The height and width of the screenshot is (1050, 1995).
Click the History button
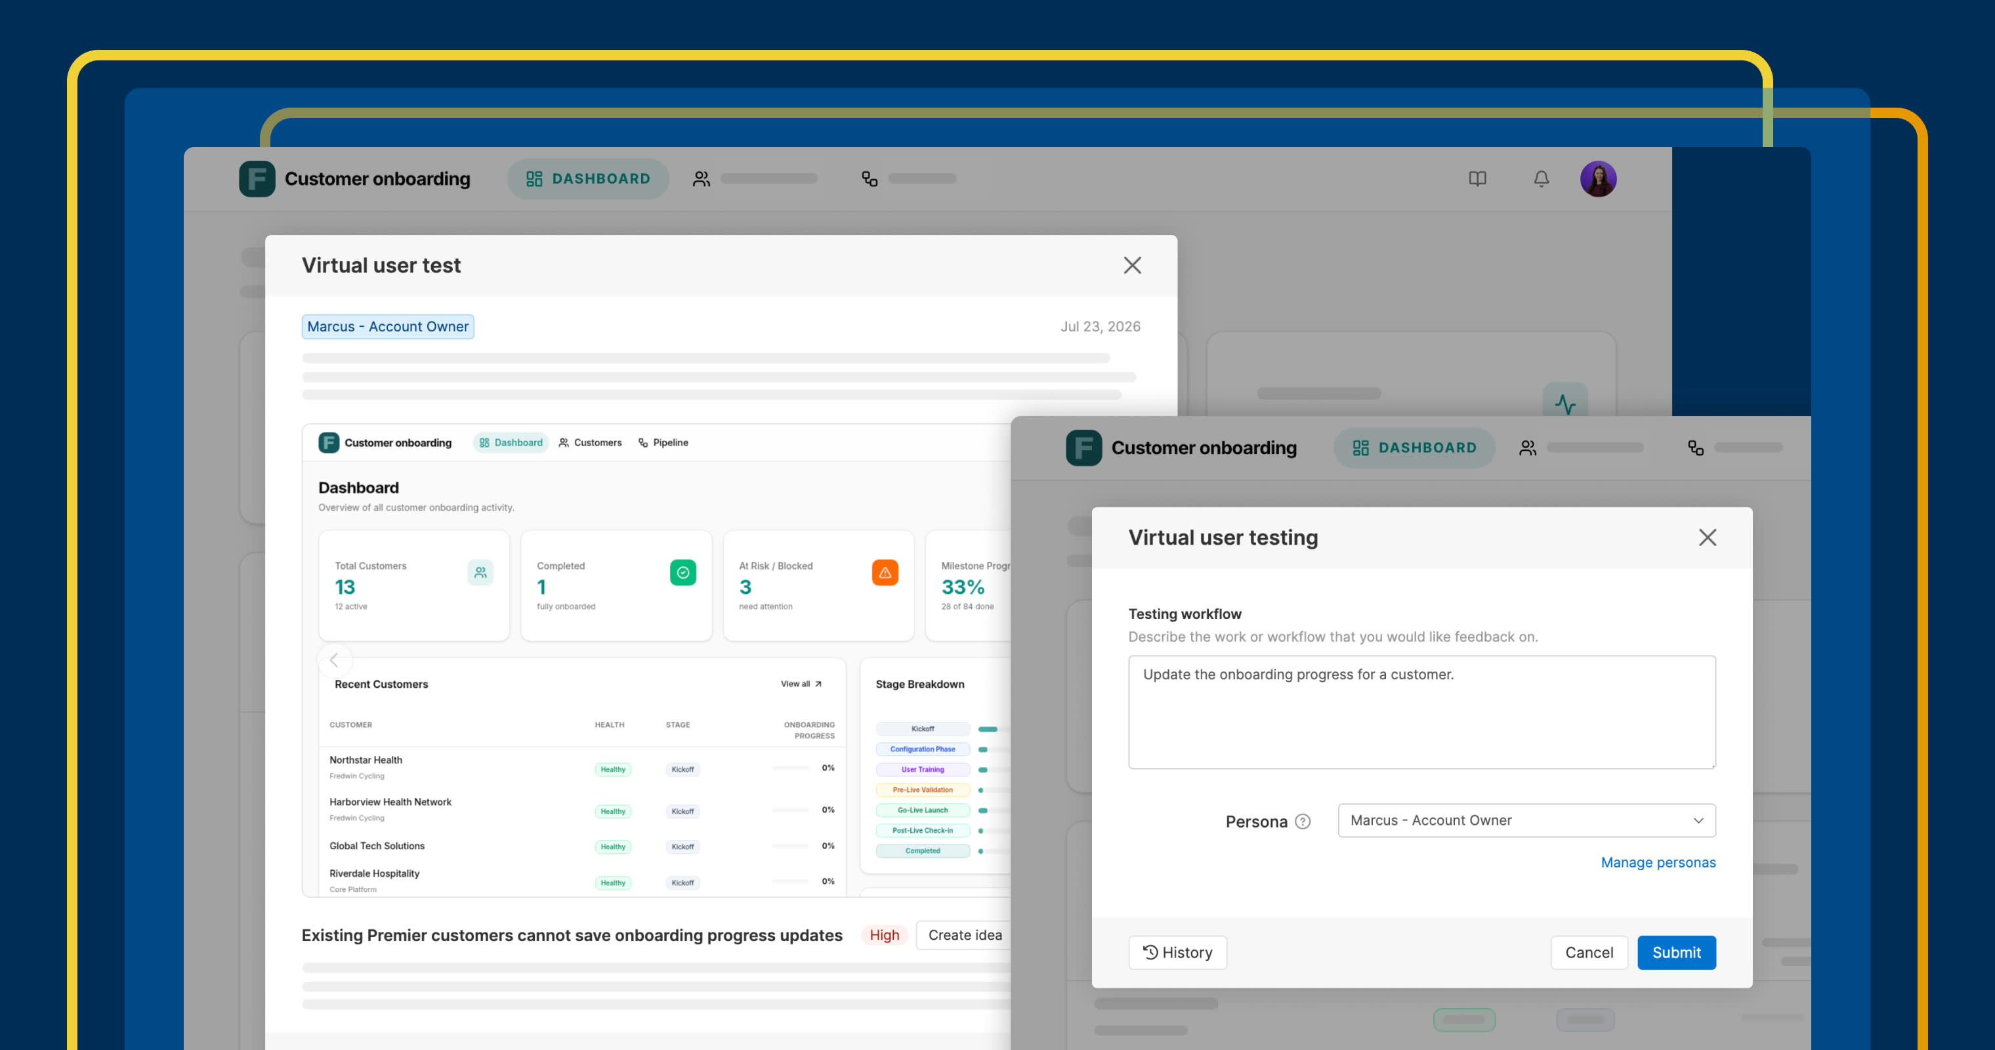(x=1177, y=952)
